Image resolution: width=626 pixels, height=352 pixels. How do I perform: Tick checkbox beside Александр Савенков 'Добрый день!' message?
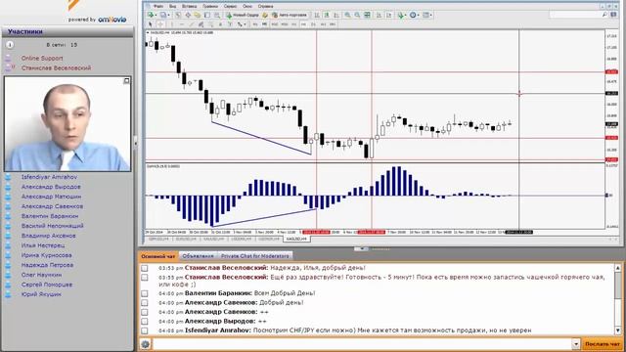pos(145,303)
